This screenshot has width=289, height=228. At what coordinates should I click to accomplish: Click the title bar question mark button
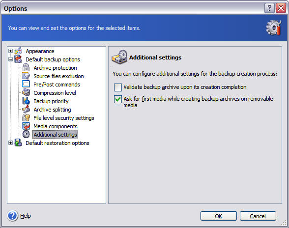coord(269,8)
